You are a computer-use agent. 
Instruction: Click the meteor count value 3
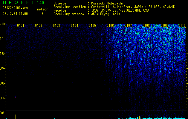tap(42, 14)
